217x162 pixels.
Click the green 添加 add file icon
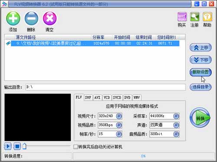point(13,19)
